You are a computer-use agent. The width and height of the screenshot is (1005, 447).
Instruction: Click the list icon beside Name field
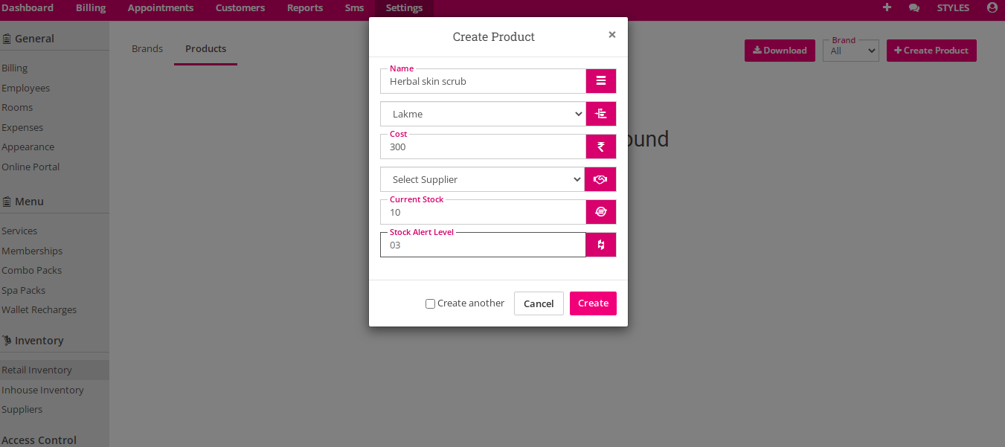pos(601,81)
